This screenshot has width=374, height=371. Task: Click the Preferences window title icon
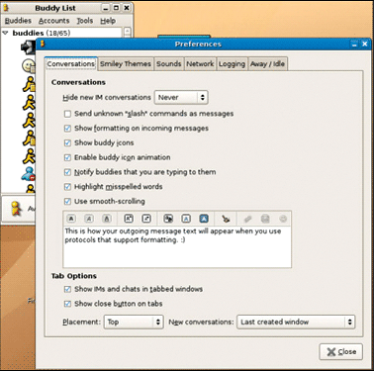[43, 44]
